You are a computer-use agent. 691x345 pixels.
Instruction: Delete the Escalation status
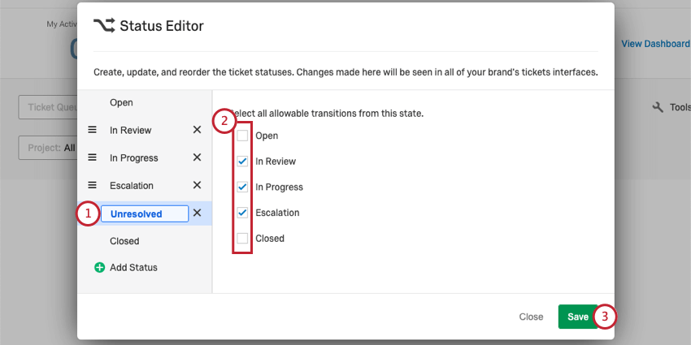[197, 185]
